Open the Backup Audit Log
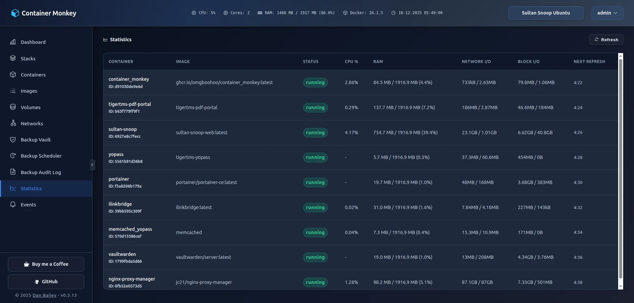 coord(41,172)
